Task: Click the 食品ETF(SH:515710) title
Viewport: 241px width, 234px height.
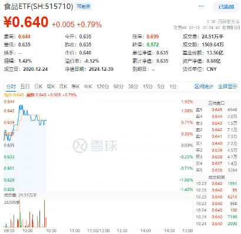Action: (x=38, y=6)
